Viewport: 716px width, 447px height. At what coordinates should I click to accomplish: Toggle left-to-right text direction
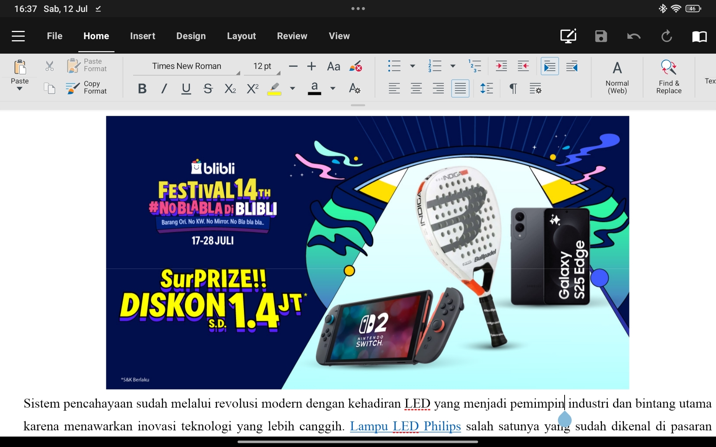click(550, 66)
